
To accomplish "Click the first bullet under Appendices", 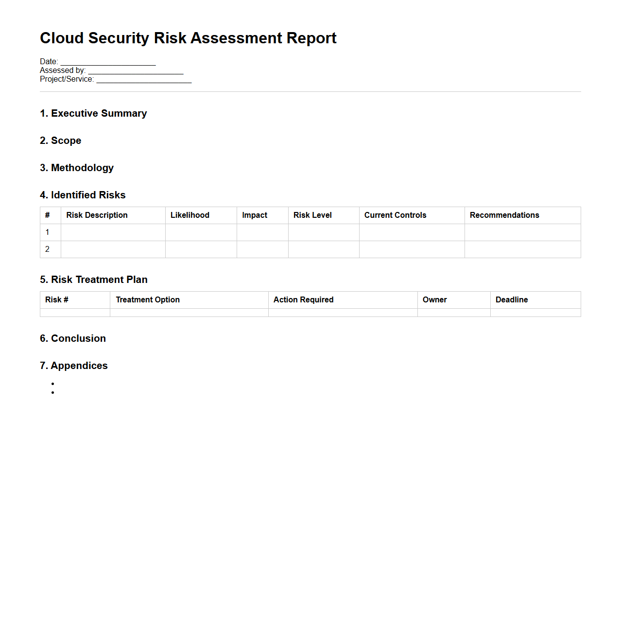I will click(x=53, y=383).
